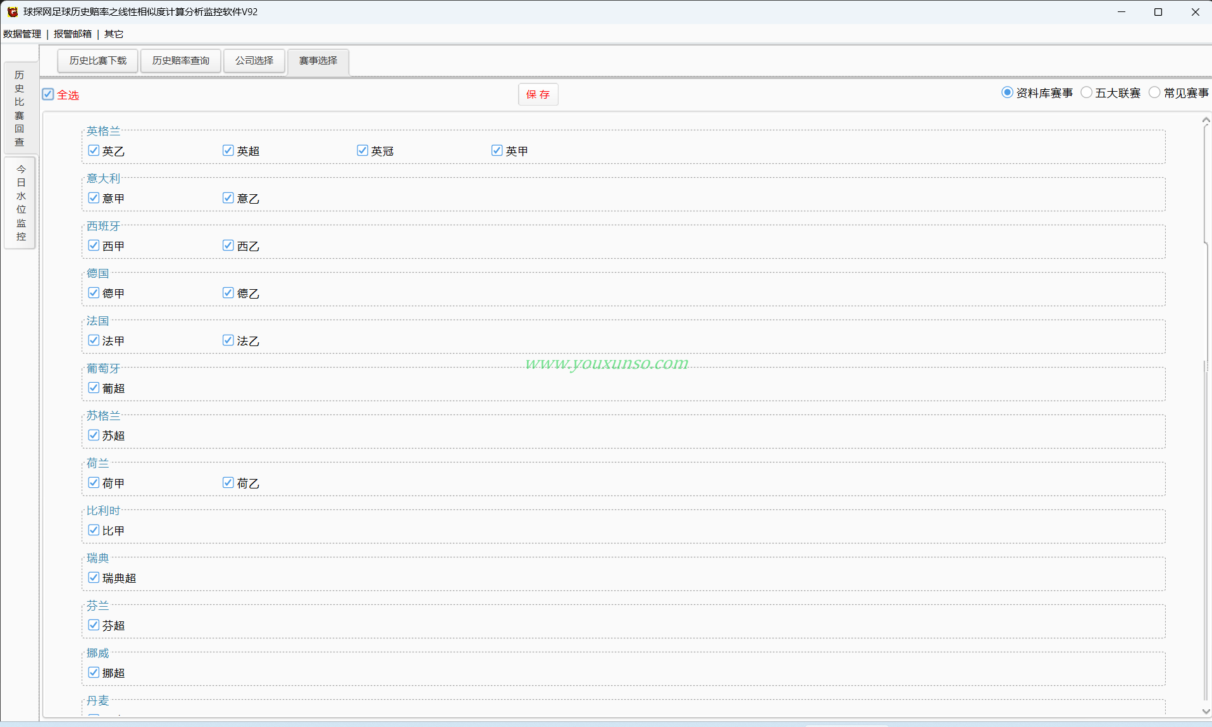Uncheck the 西乙 checkbox
This screenshot has width=1212, height=727.
[x=228, y=245]
